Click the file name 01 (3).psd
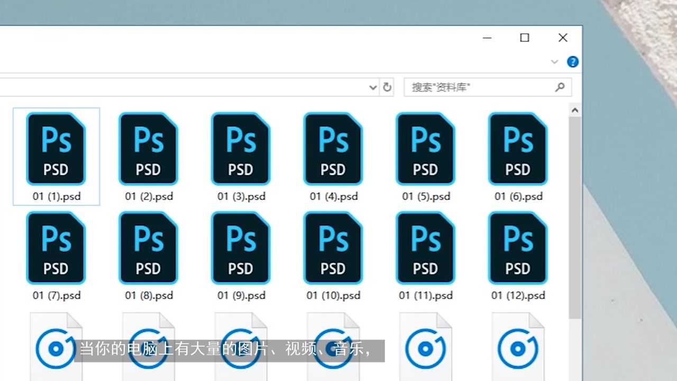Viewport: 677px width, 381px height. (x=241, y=196)
